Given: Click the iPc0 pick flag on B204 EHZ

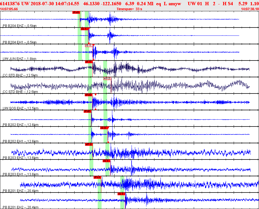Looking at the screenshot, I should click(x=76, y=12).
